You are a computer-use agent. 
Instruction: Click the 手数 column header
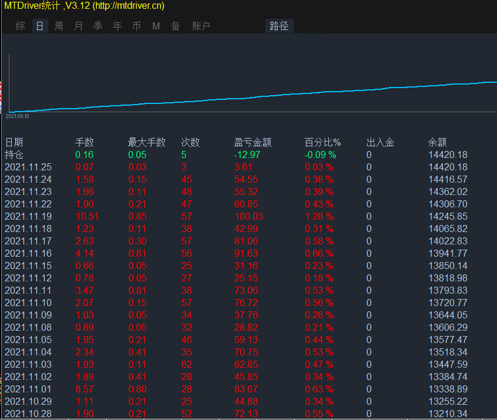(x=85, y=142)
